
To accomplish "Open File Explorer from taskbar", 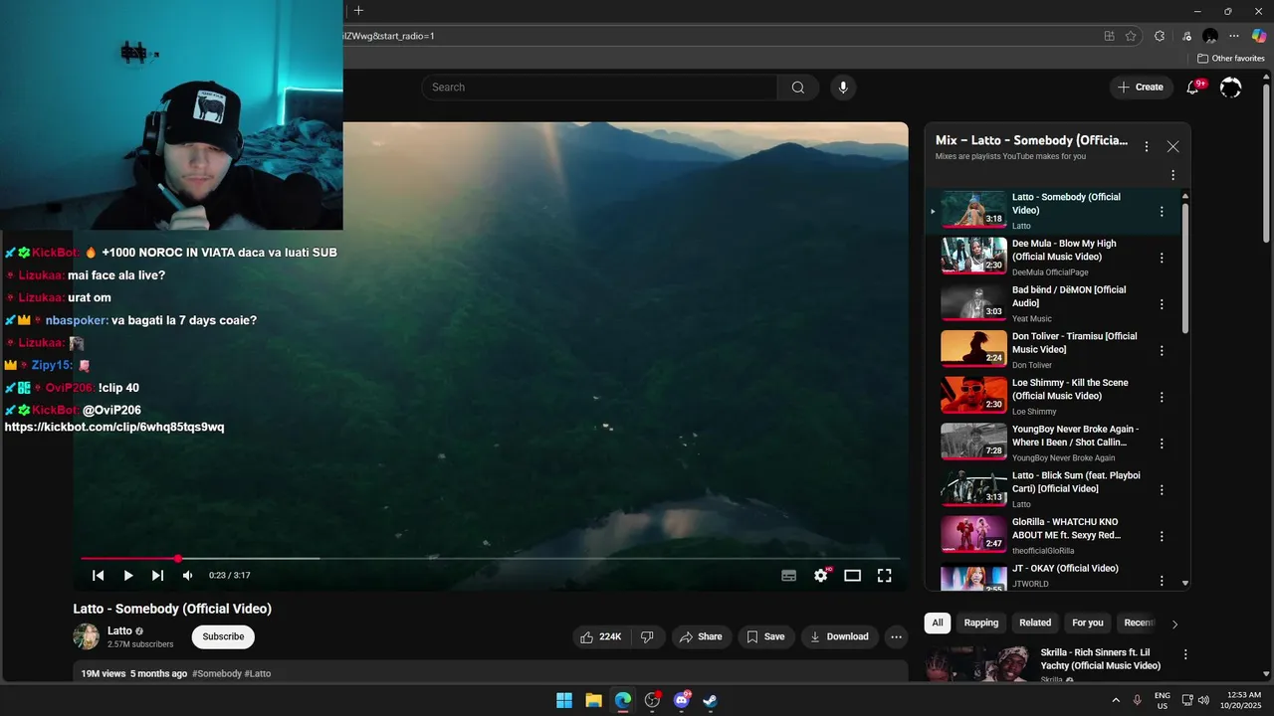I will click(x=593, y=700).
